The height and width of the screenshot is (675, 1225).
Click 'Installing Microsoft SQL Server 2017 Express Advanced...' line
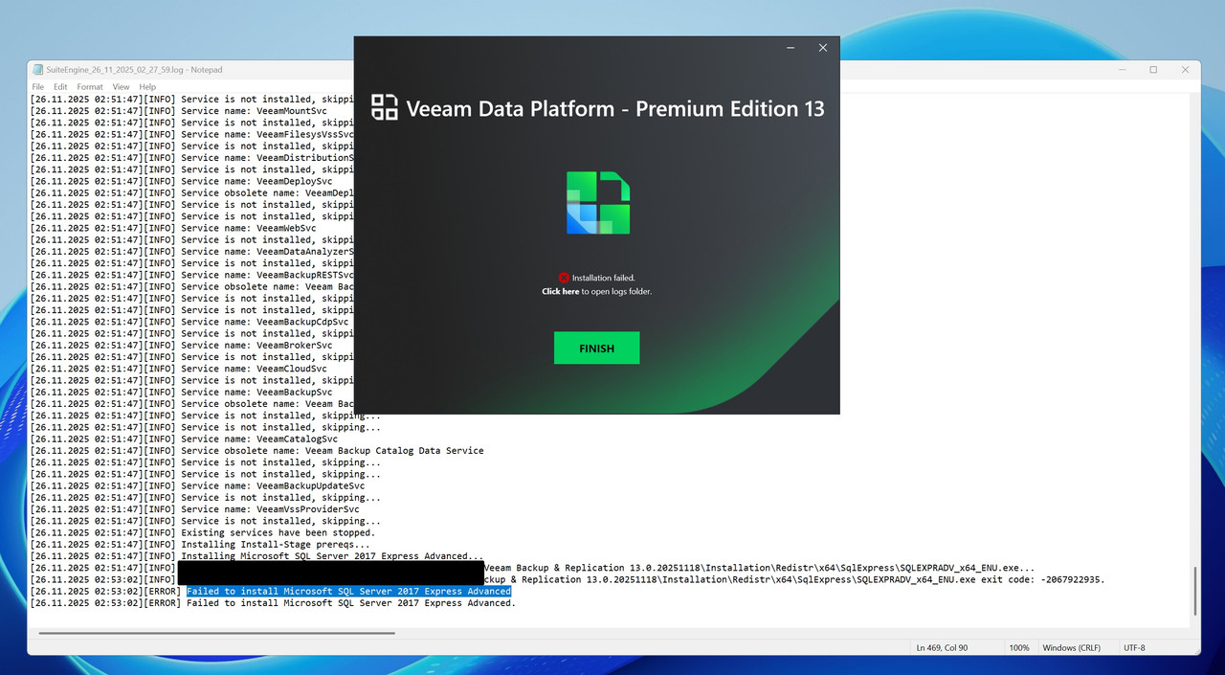pos(256,556)
